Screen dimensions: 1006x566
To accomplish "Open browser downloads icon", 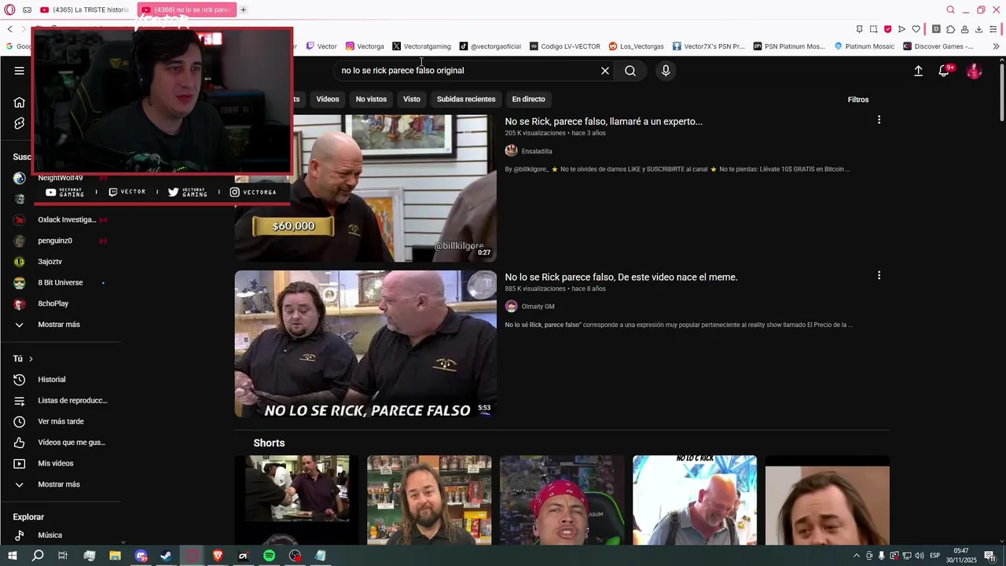I will 978,29.
